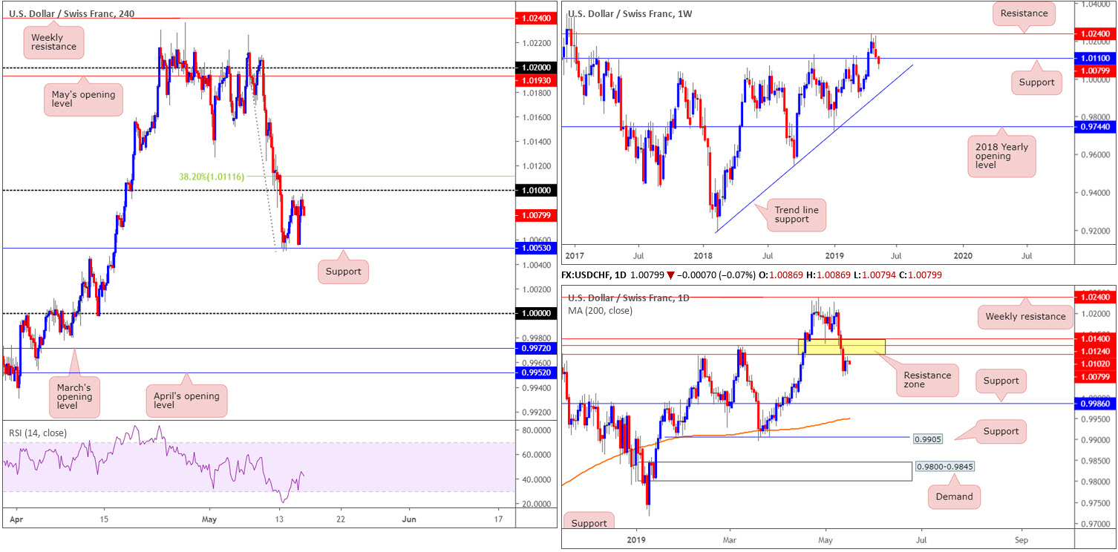
Task: Select the 'Support' callout on the 240 chart
Action: (343, 272)
